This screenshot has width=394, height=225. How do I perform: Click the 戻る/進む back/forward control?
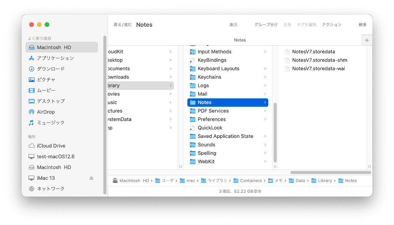(x=122, y=25)
